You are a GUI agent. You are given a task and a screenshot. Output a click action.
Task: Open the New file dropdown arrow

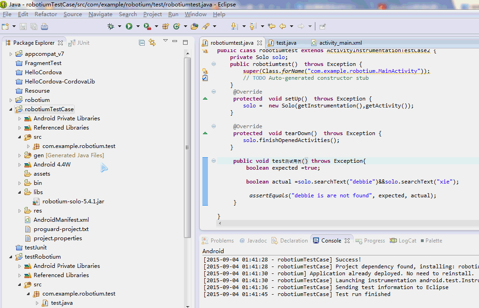[14, 27]
